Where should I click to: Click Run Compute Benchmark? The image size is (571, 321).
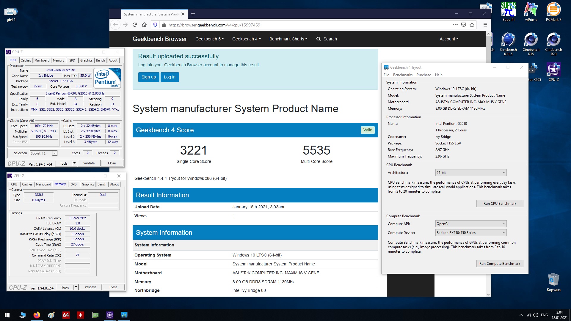tap(500, 264)
